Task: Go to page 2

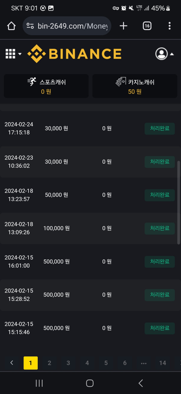Action: (49, 363)
